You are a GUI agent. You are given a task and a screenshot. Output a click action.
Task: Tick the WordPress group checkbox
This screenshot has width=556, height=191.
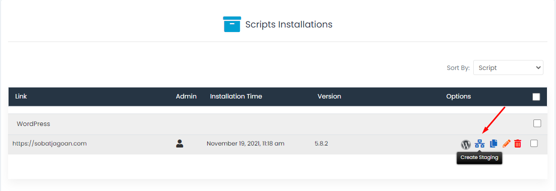[537, 123]
